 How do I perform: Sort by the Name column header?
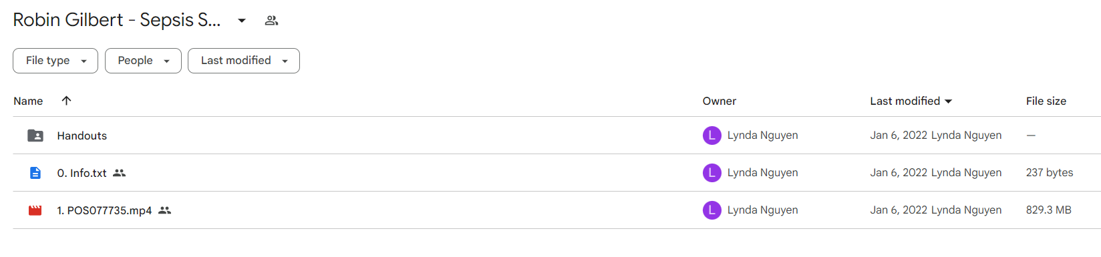click(x=28, y=101)
